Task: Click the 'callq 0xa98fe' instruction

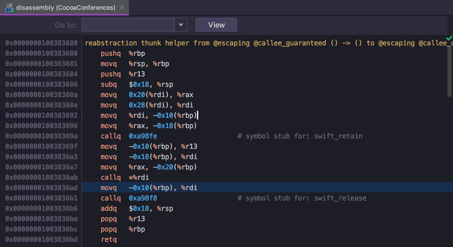Action: pos(129,136)
